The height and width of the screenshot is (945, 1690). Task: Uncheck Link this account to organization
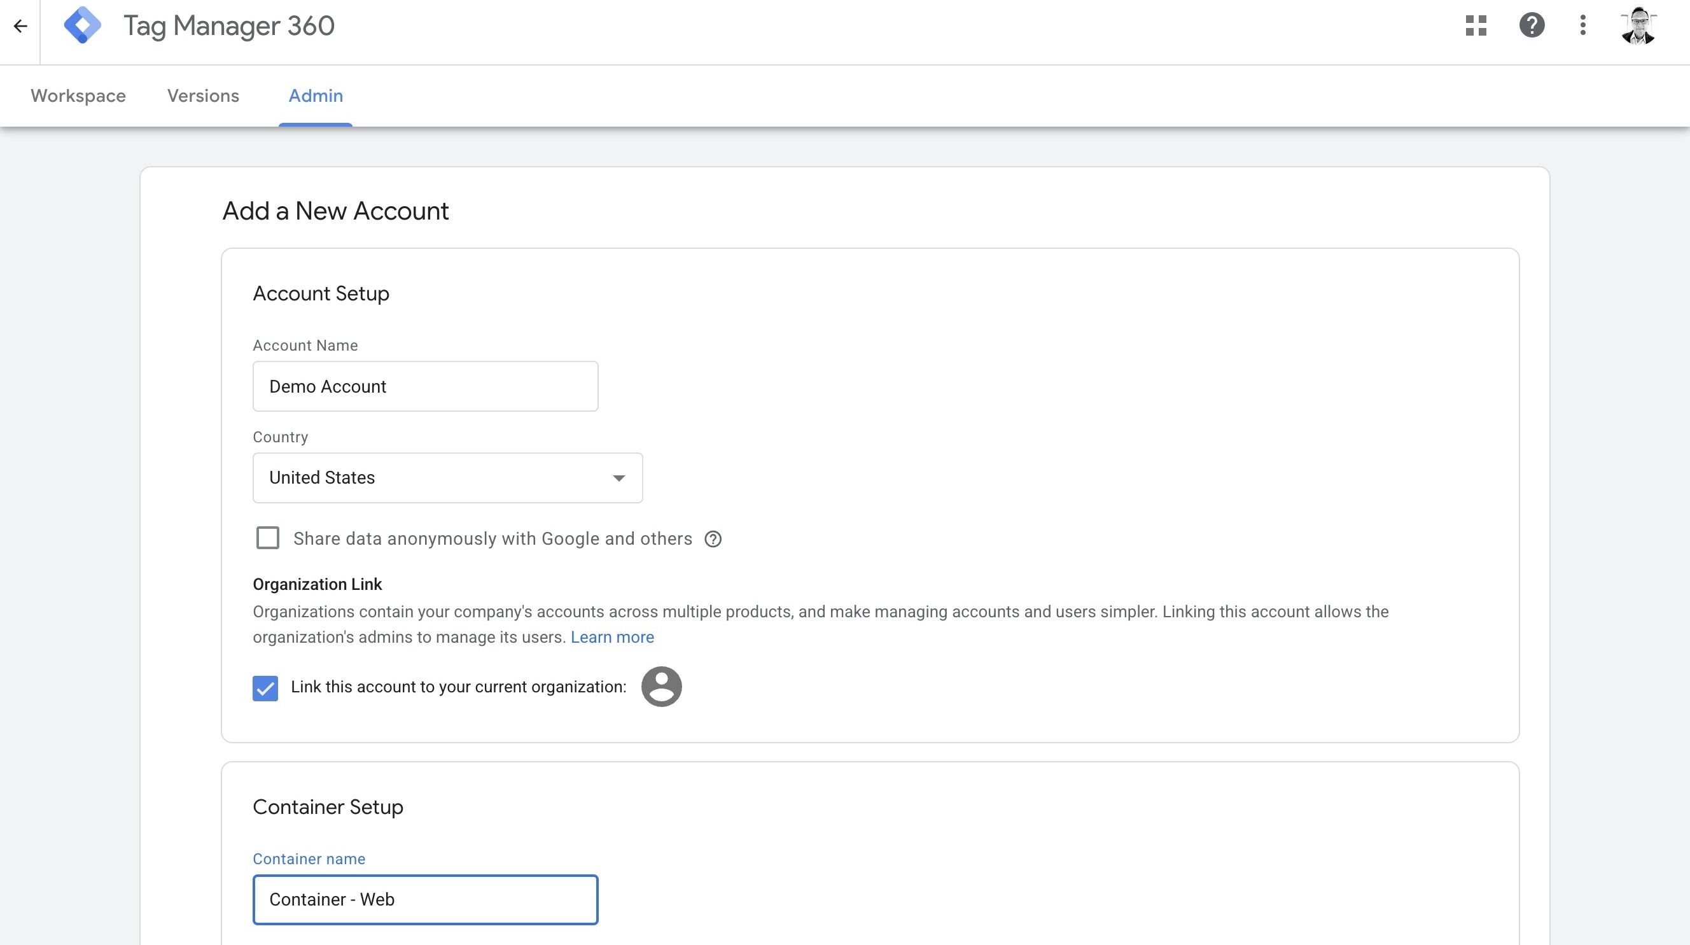(265, 688)
